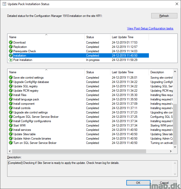Click the scroll up arrow of the lower list

coord(175,71)
